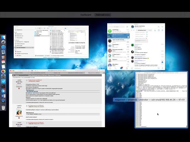Jump to next search result arrow in Telegram
Viewport: 190px width, 142px height.
(134, 30)
